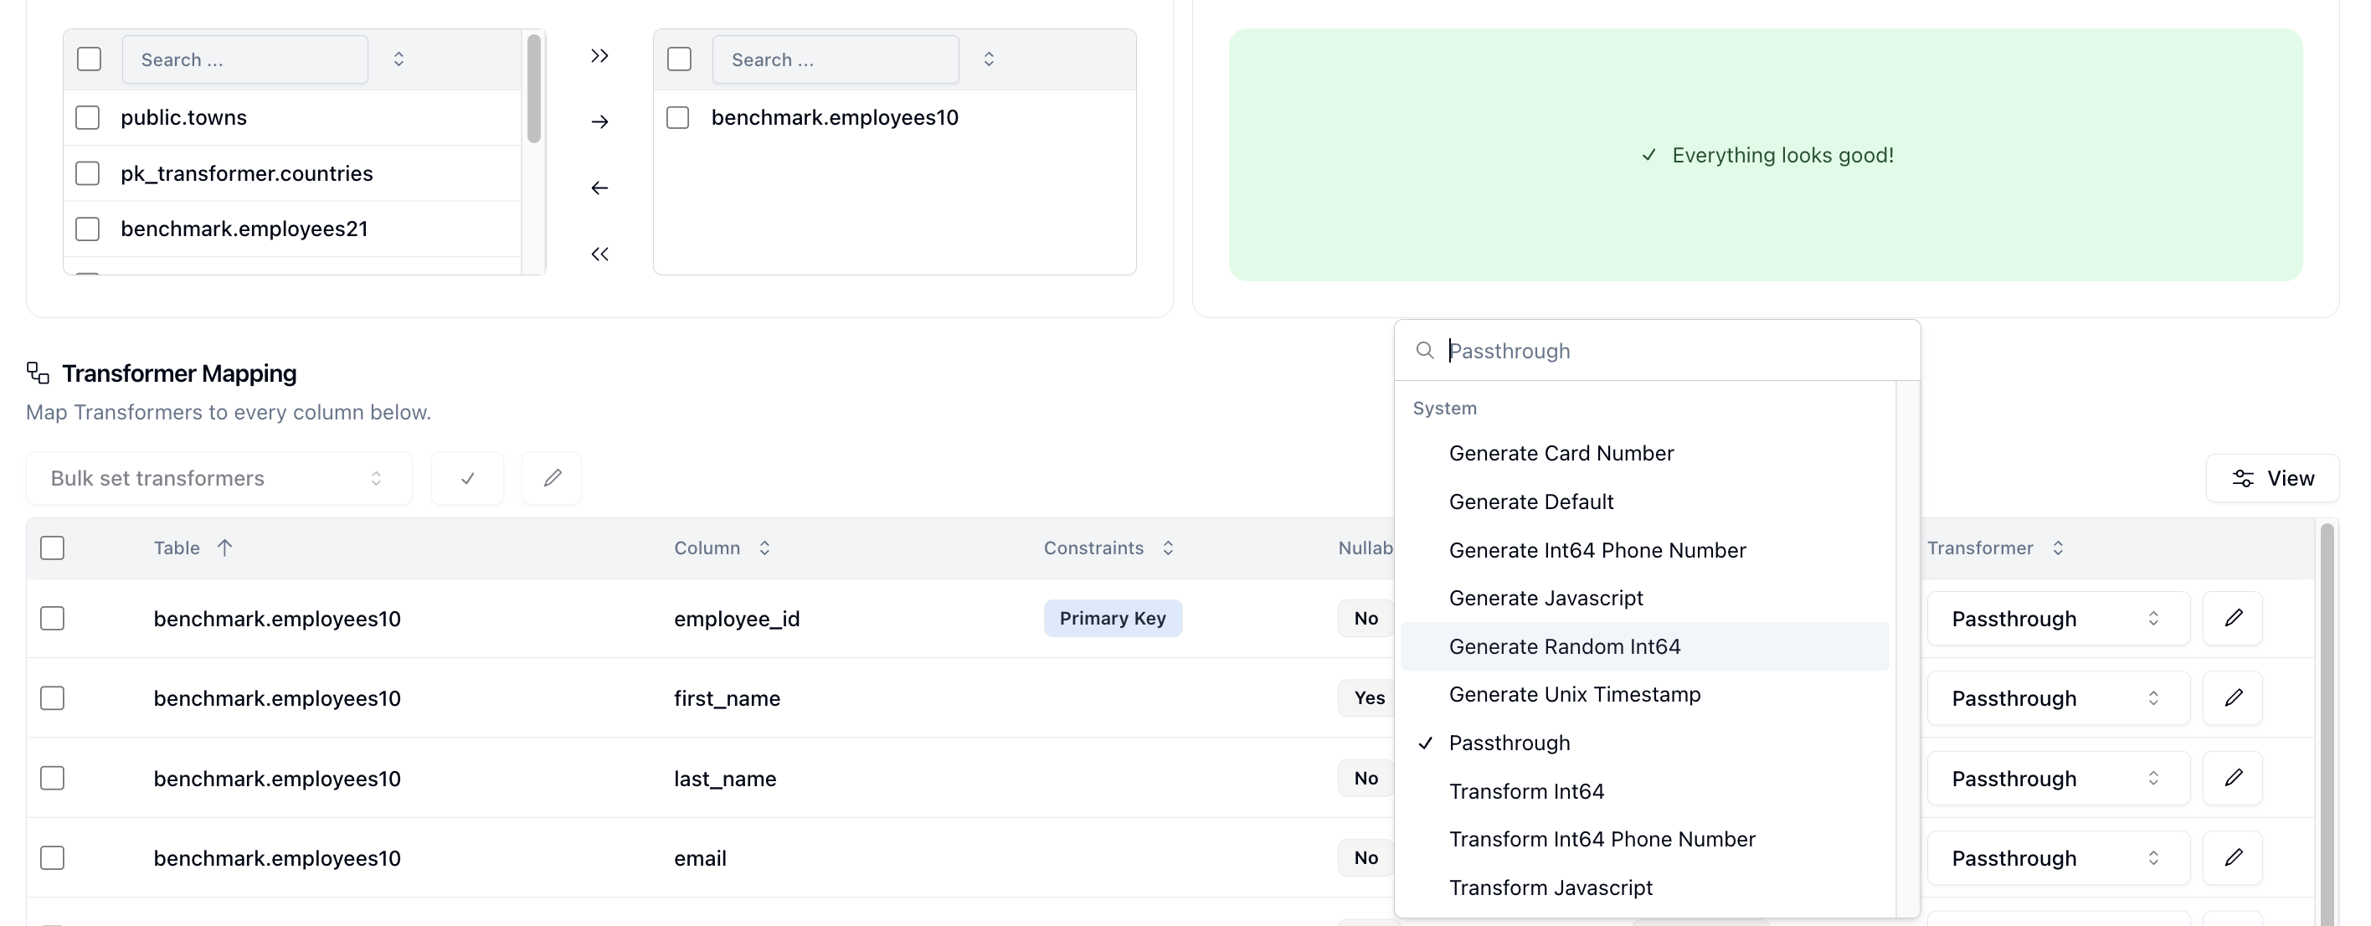The height and width of the screenshot is (926, 2371).
Task: Click the move-all-right double arrow icon
Action: tap(599, 56)
